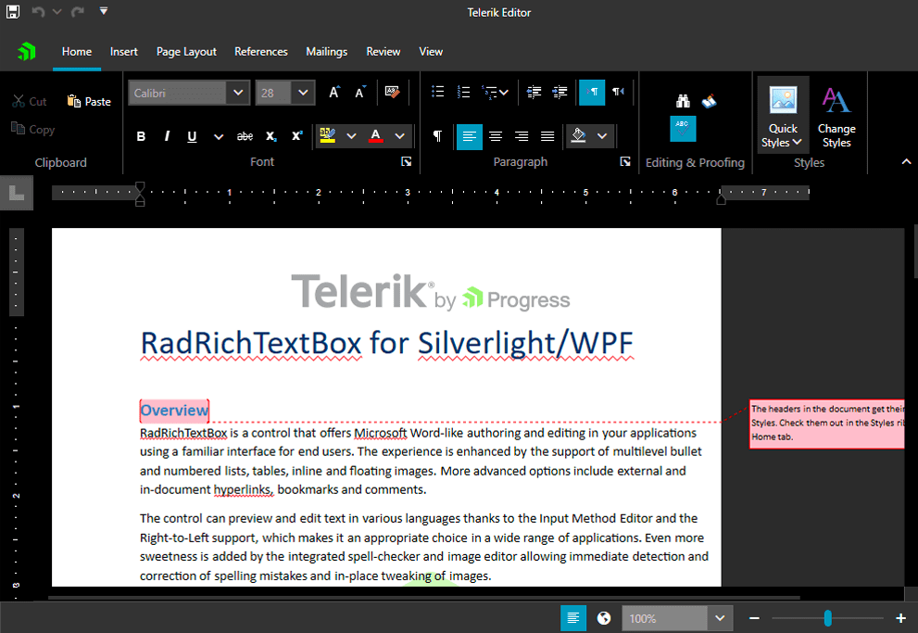Toggle Show/Hide formatting symbols pilcrow
Image resolution: width=918 pixels, height=633 pixels.
click(x=437, y=136)
